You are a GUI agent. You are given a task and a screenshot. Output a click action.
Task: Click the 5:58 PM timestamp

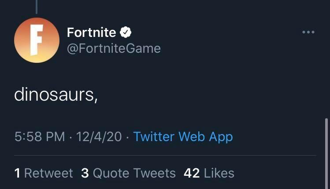click(40, 137)
